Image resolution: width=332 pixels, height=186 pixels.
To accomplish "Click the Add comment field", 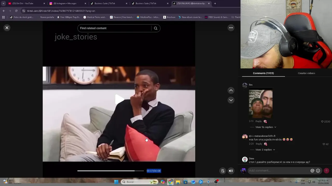I will pyautogui.click(x=278, y=171).
